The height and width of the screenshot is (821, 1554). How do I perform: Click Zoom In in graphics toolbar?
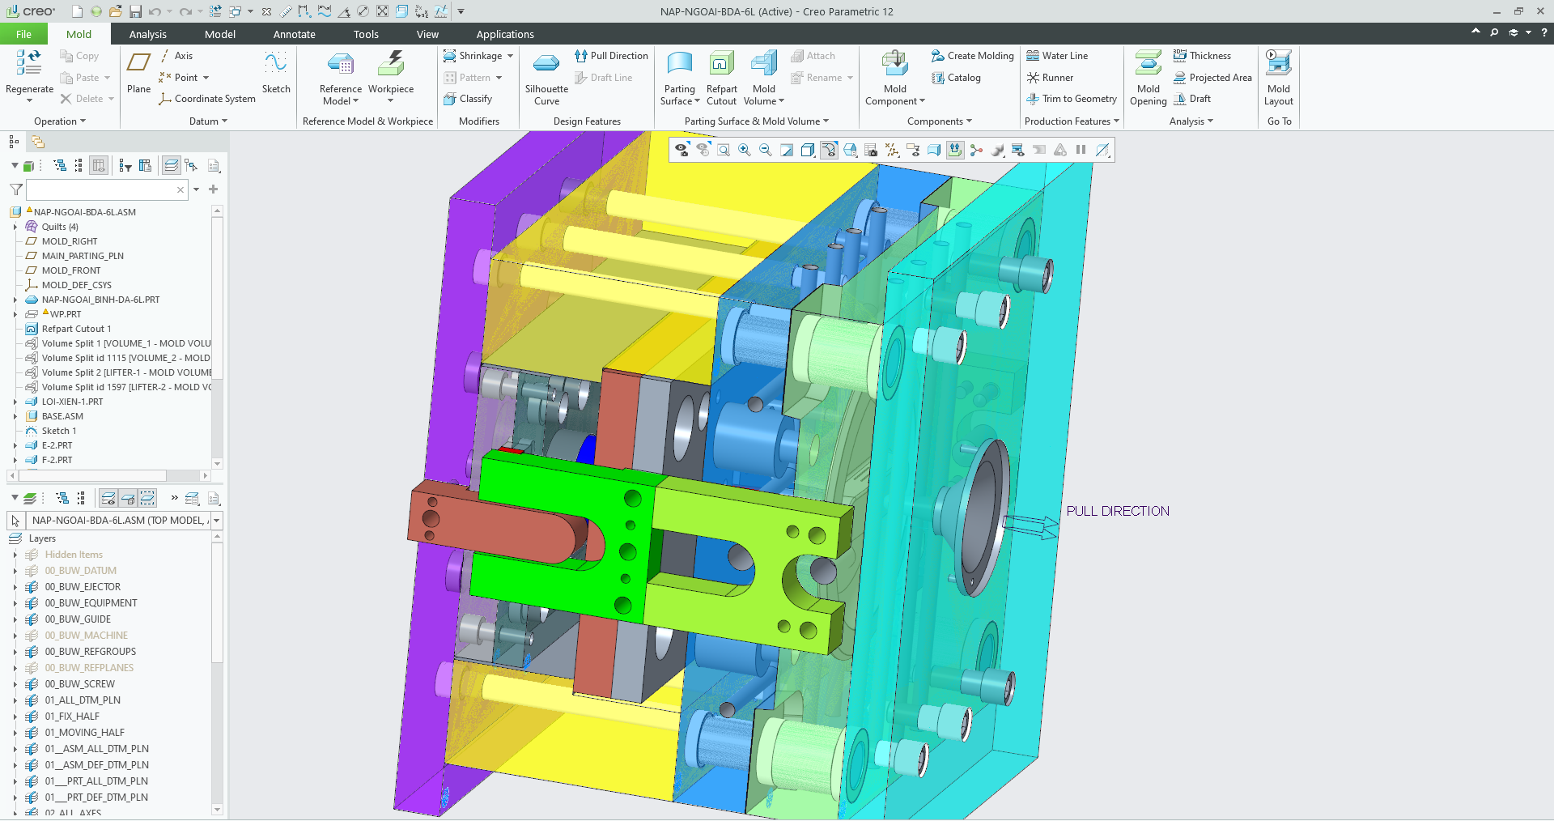pos(745,150)
